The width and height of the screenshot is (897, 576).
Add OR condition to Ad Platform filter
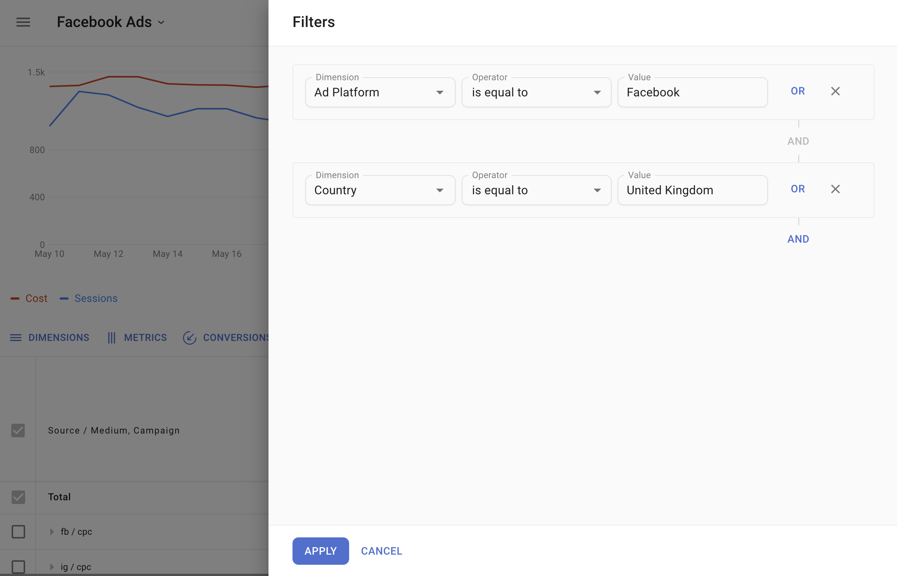tap(798, 91)
